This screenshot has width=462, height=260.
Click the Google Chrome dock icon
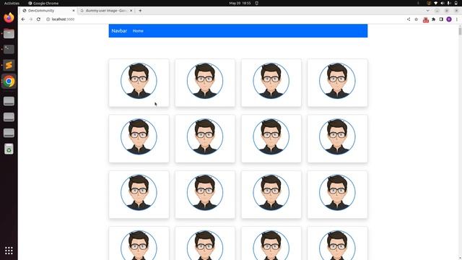tap(9, 81)
